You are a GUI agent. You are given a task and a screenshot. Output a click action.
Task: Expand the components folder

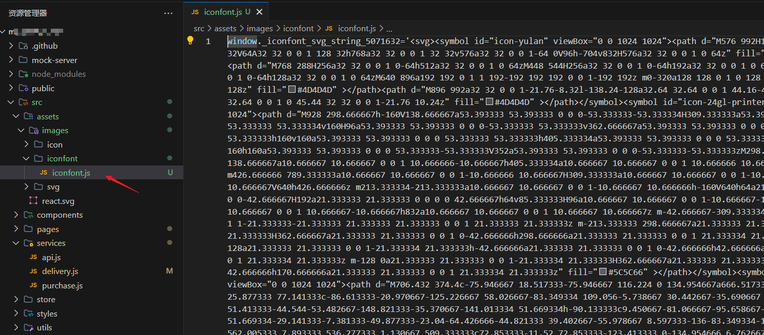(x=16, y=215)
